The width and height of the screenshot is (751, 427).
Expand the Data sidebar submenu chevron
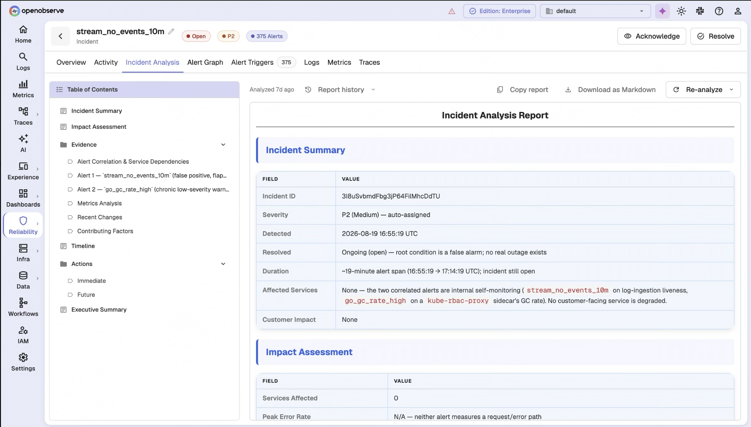tap(37, 278)
